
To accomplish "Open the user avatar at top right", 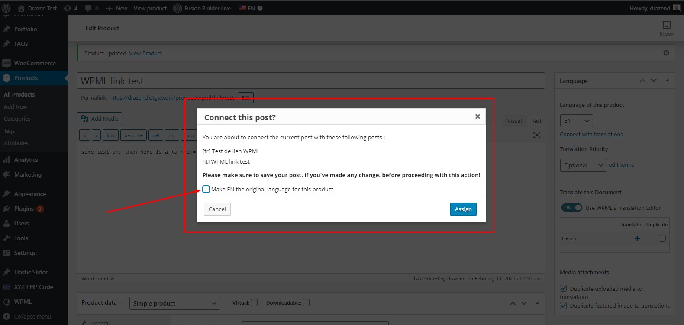I will (x=677, y=8).
